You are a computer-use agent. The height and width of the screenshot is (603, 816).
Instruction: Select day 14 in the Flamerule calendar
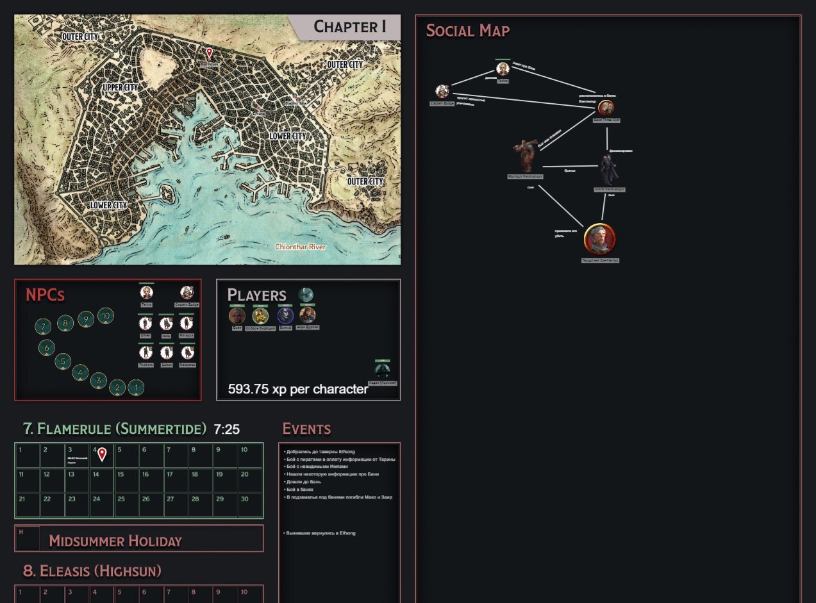point(102,481)
